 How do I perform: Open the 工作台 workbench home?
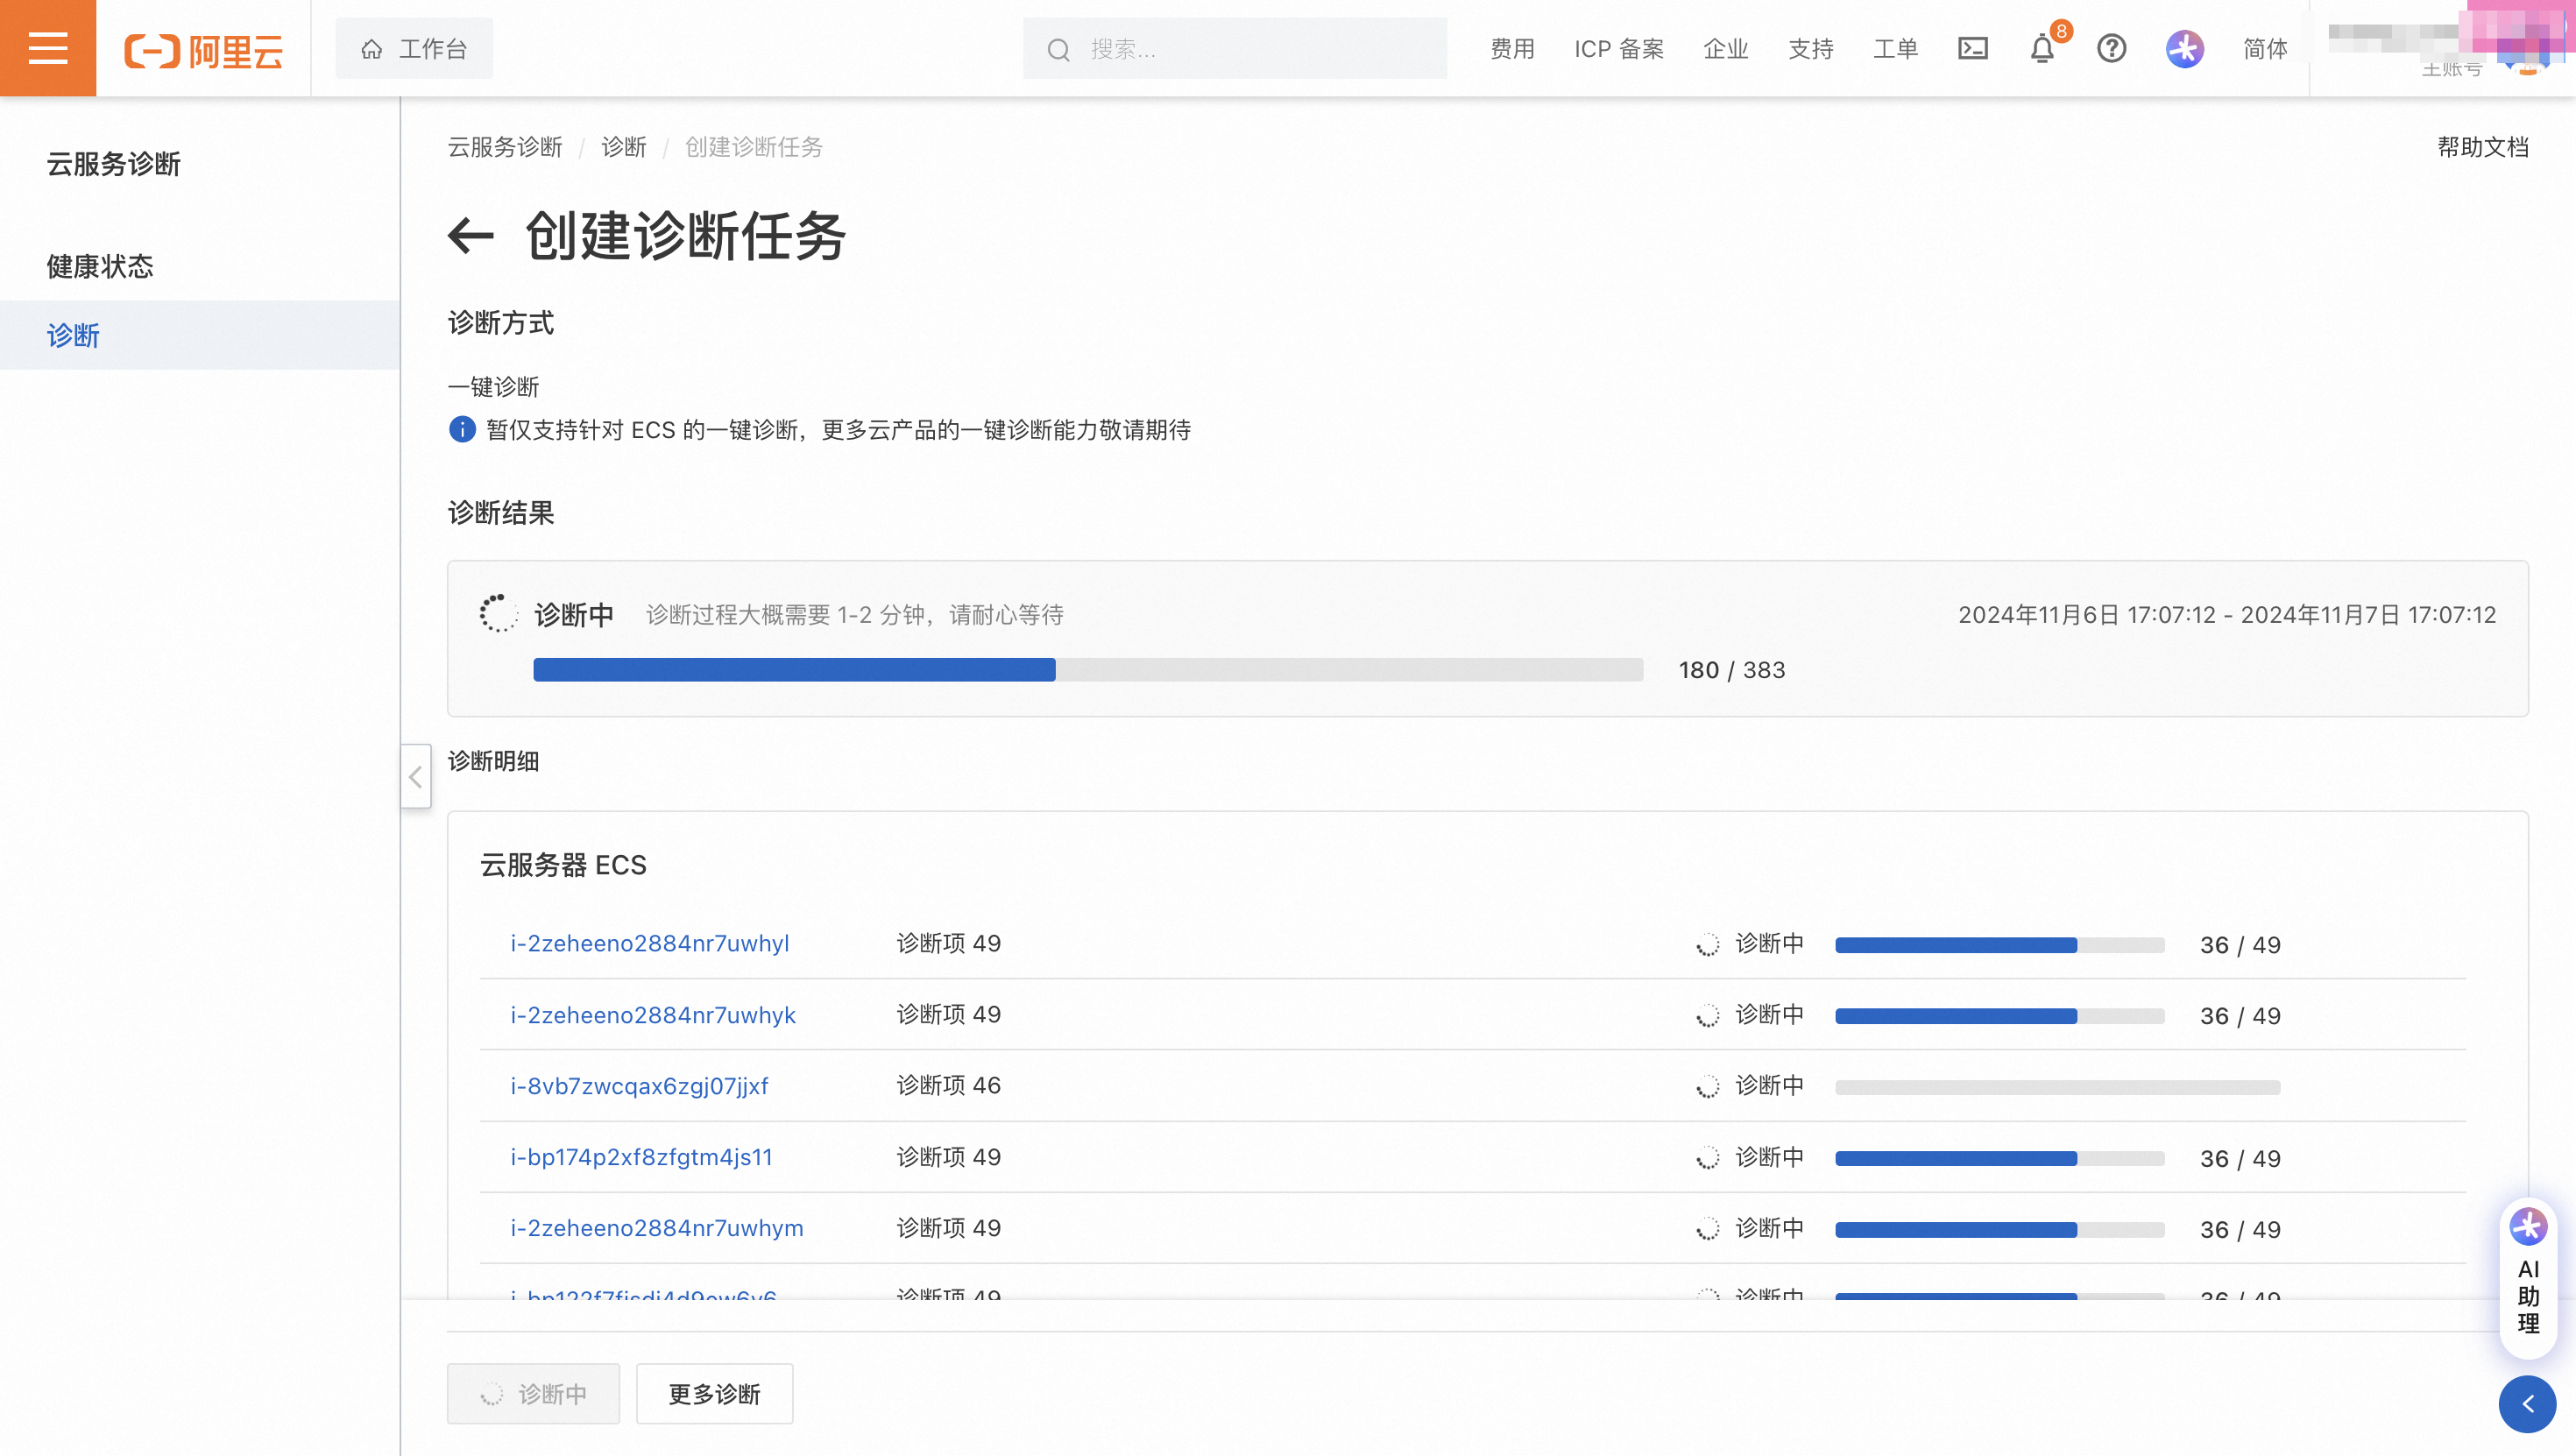pyautogui.click(x=414, y=48)
